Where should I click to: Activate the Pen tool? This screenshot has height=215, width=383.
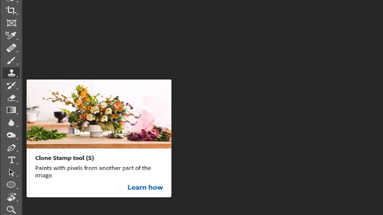11,148
